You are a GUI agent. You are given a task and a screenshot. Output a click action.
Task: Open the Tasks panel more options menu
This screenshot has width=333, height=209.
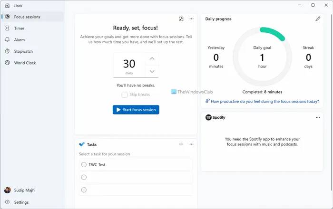191,144
